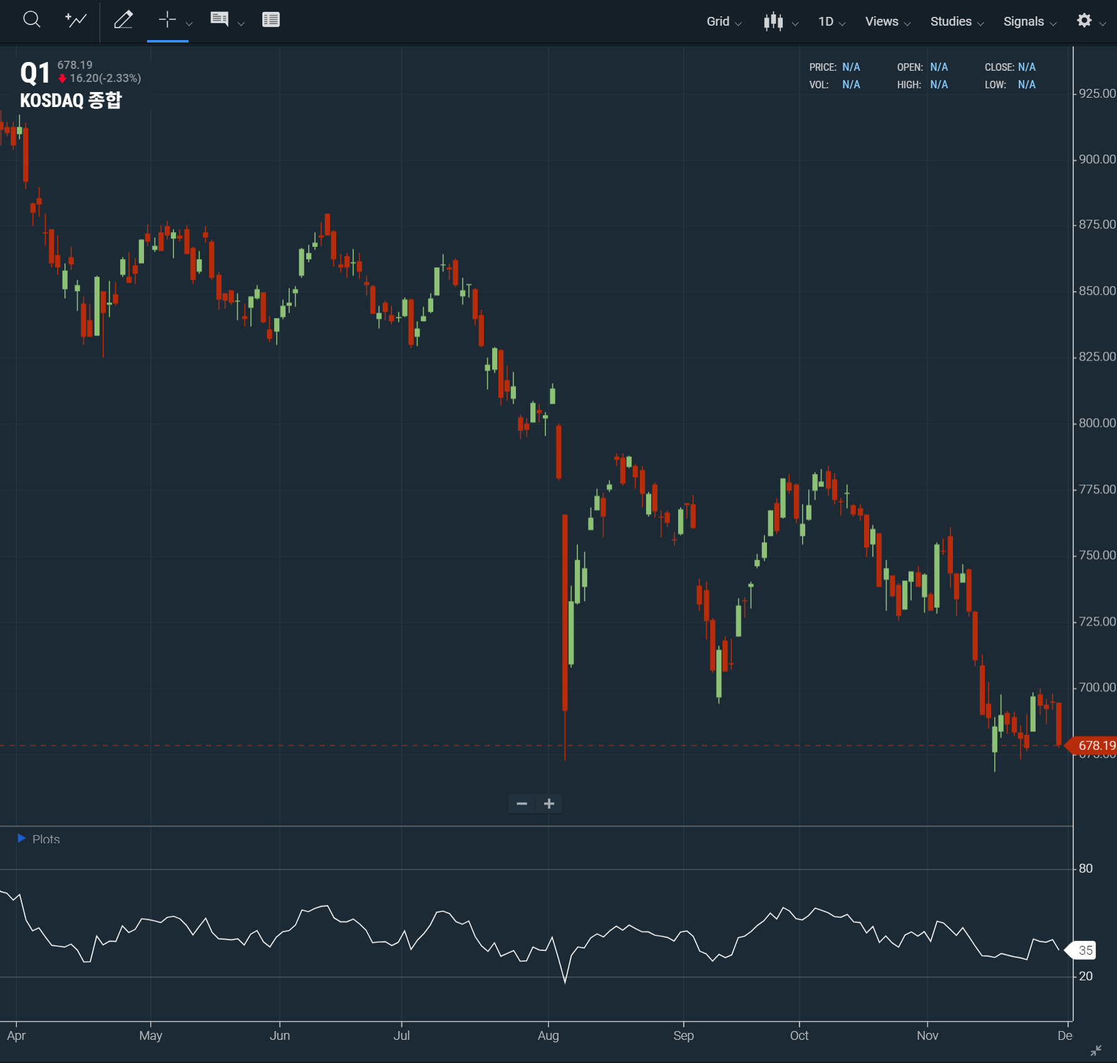Open the Signals menu
Viewport: 1117px width, 1063px height.
(1029, 22)
